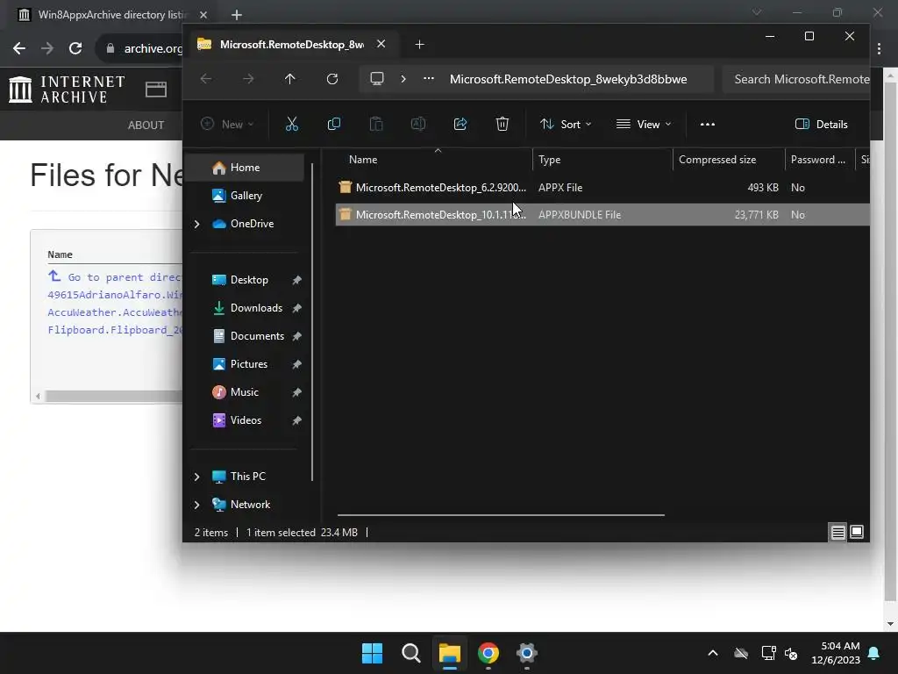The image size is (898, 674).
Task: Click the pin icon next to Music
Action: click(x=296, y=392)
